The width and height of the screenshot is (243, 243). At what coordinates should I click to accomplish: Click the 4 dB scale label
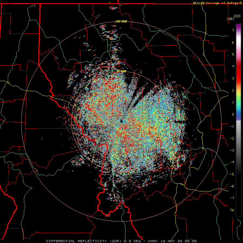(233, 66)
